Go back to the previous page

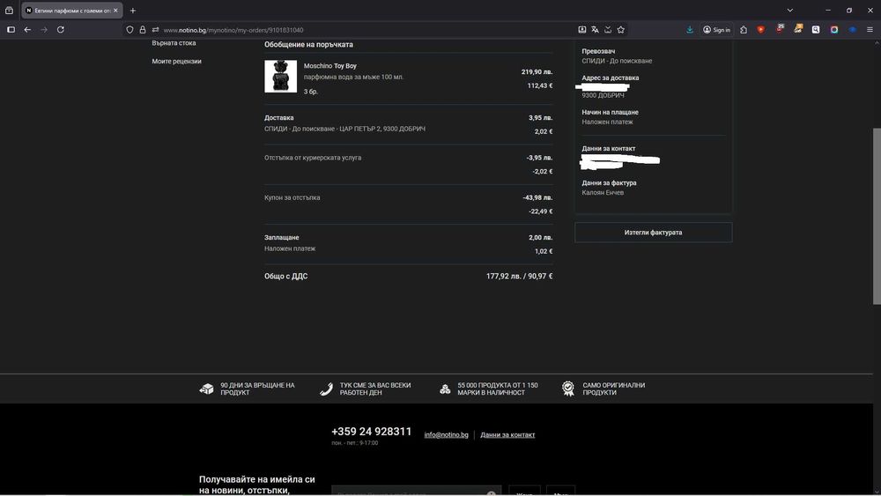tap(27, 30)
